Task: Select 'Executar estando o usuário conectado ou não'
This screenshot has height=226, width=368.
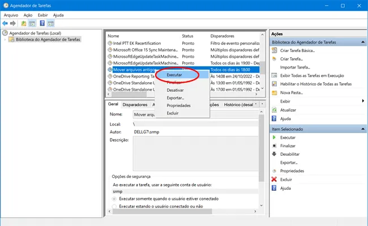Action: click(114, 206)
